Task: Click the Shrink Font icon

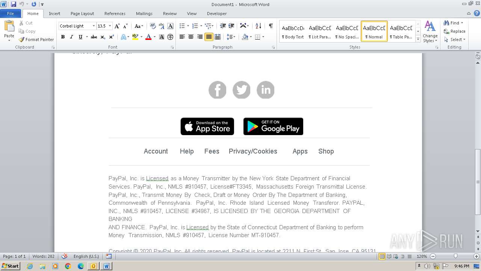Action: [x=126, y=26]
